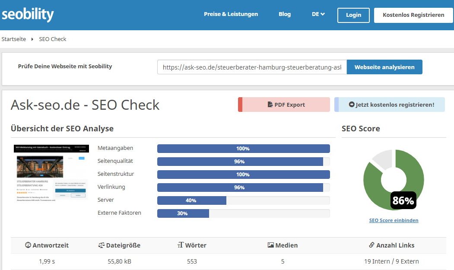Image resolution: width=454 pixels, height=270 pixels.
Task: Click Prüfe Deine Webseite mit Seobility text
Action: [x=65, y=67]
